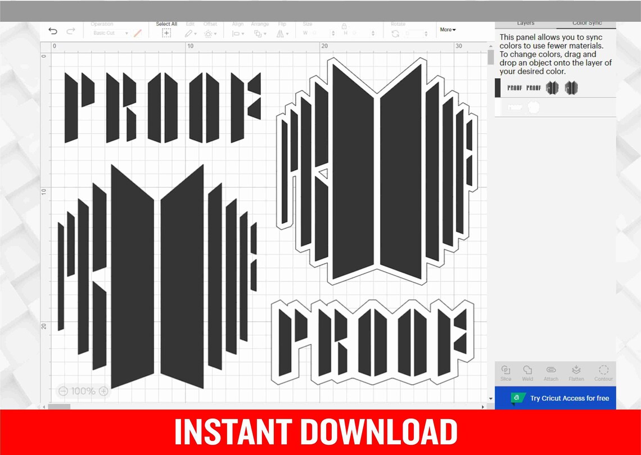Click the color swatch next to Basic Cut
Screen dimensions: 641x455
pyautogui.click(x=137, y=33)
